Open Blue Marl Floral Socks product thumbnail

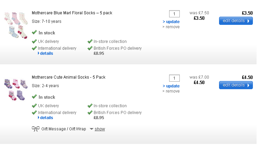16,25
